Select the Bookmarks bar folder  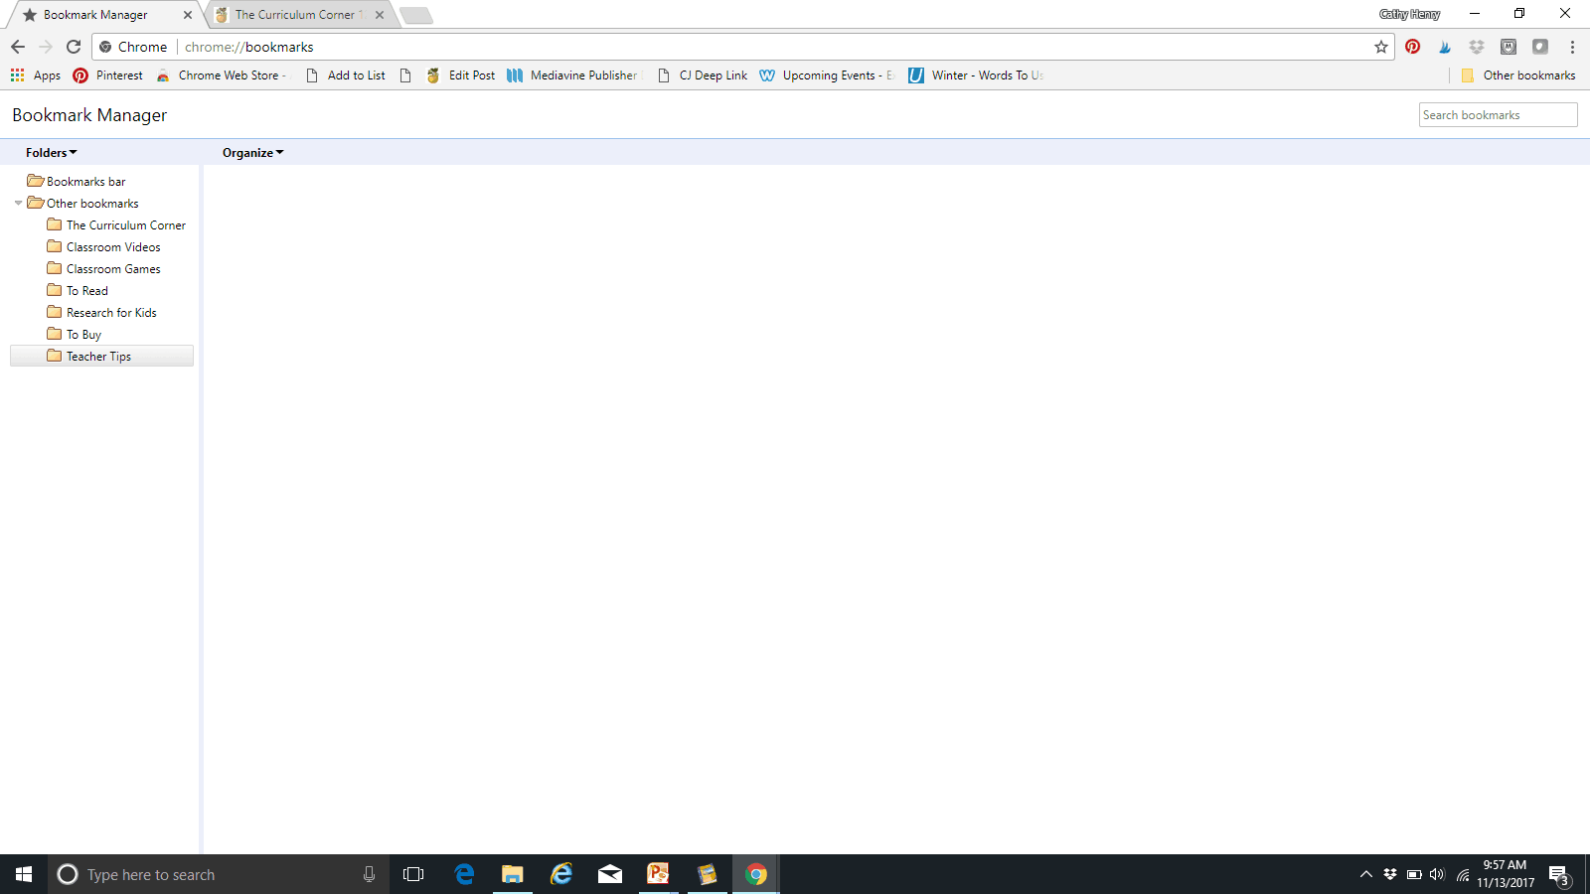pyautogui.click(x=77, y=182)
